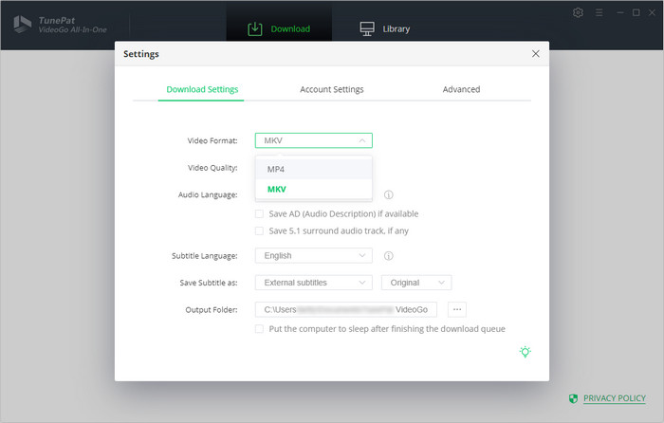664x423 pixels.
Task: Choose MKV from the format list
Action: click(313, 190)
